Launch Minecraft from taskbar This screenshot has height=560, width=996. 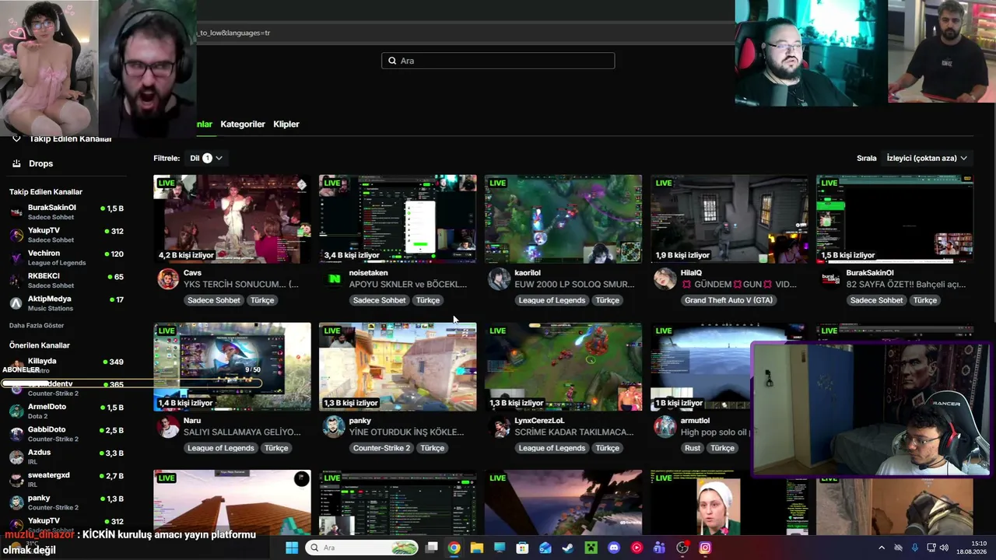pyautogui.click(x=591, y=548)
